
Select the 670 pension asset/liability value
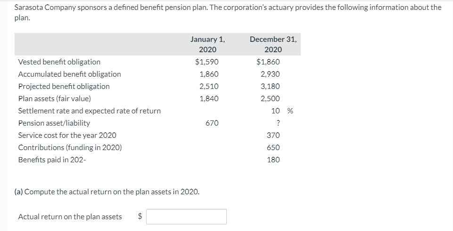[212, 123]
